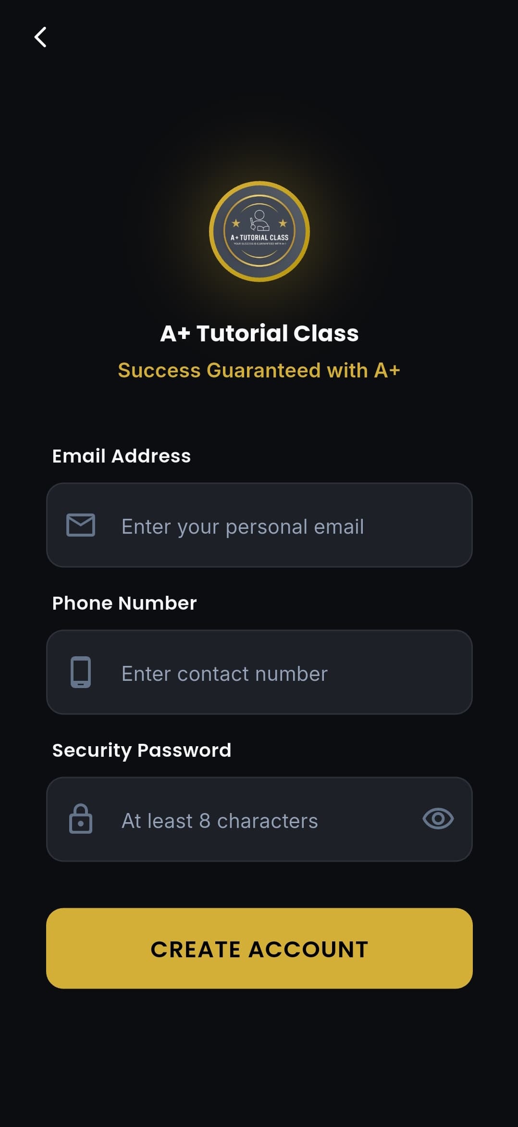The height and width of the screenshot is (1127, 518).
Task: Click the Security Password label
Action: [142, 750]
